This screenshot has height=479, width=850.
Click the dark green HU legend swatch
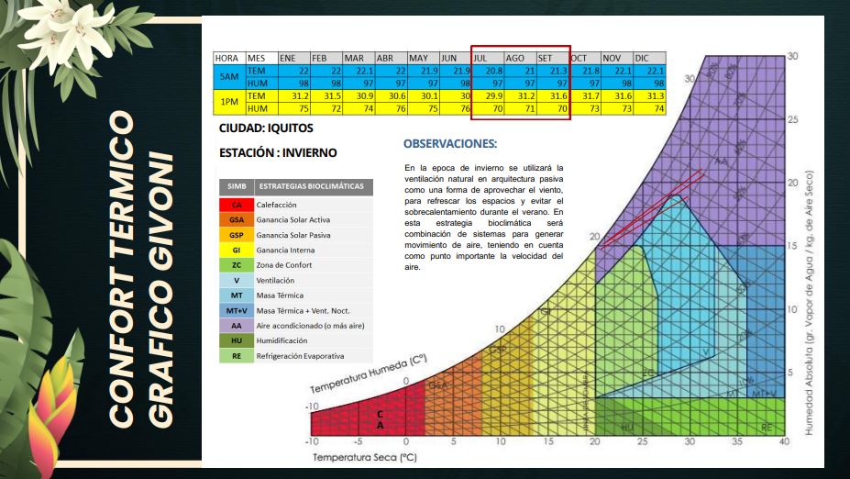click(x=237, y=340)
